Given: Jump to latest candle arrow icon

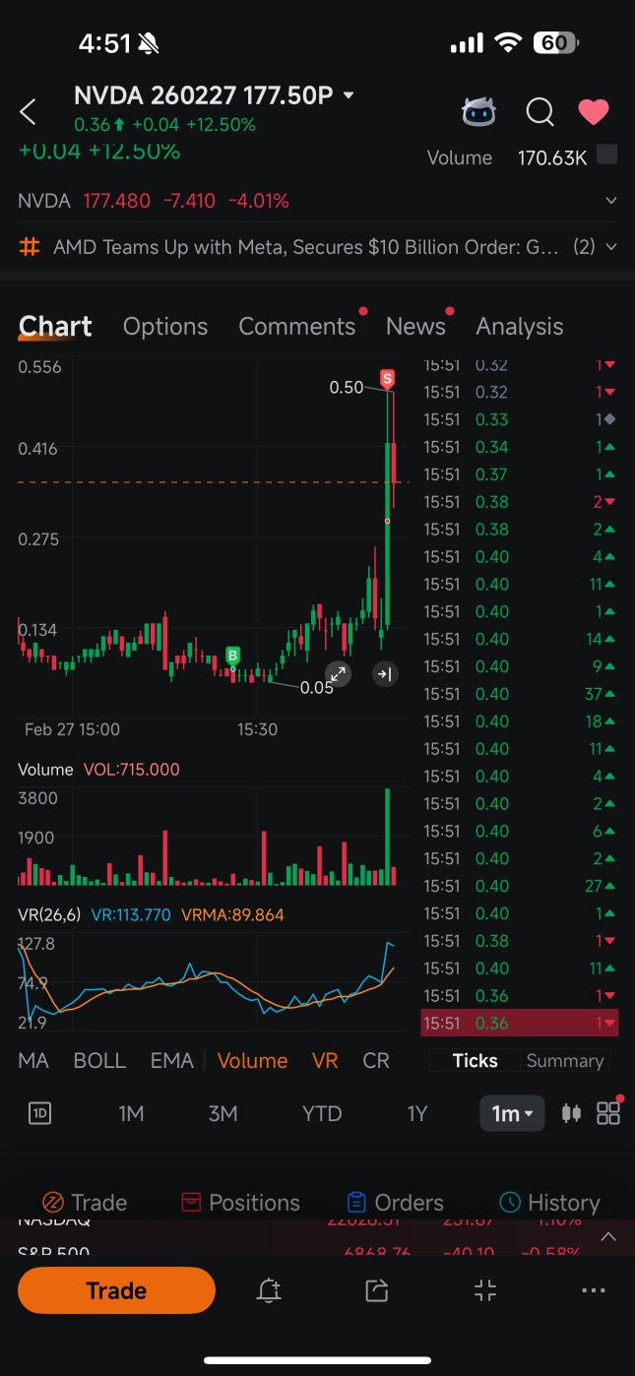Looking at the screenshot, I should pos(385,674).
